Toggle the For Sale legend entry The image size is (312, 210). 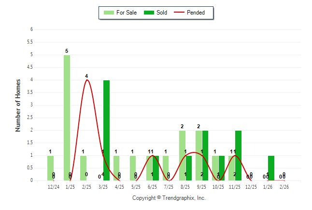(x=120, y=13)
